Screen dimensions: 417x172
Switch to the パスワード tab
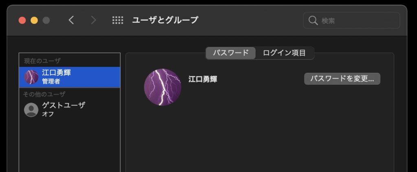[230, 53]
